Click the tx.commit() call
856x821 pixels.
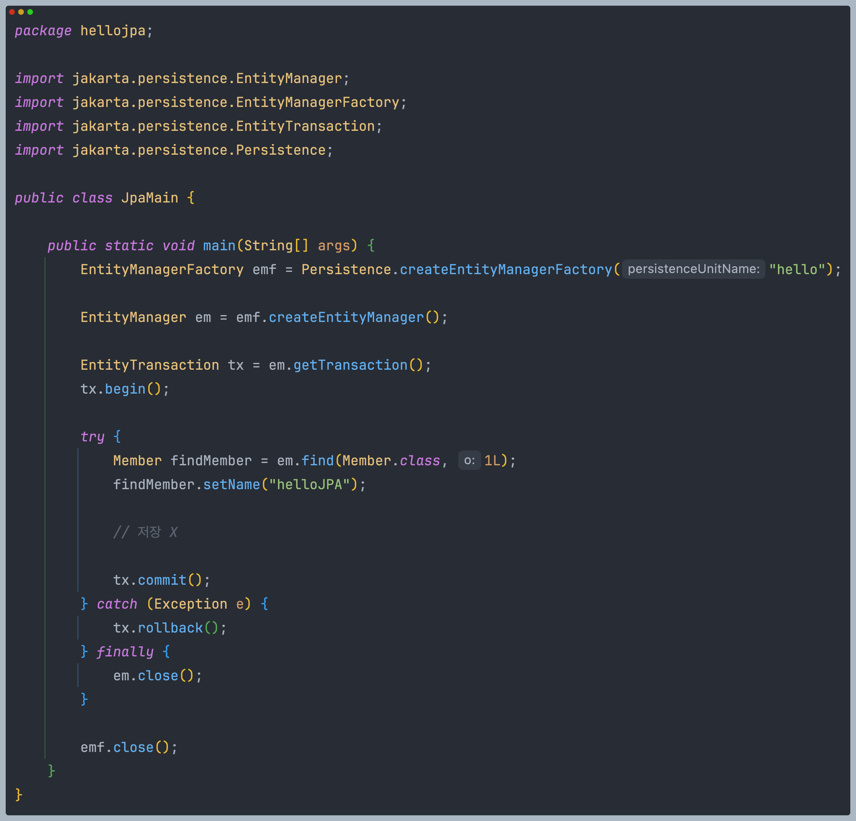[x=161, y=580]
